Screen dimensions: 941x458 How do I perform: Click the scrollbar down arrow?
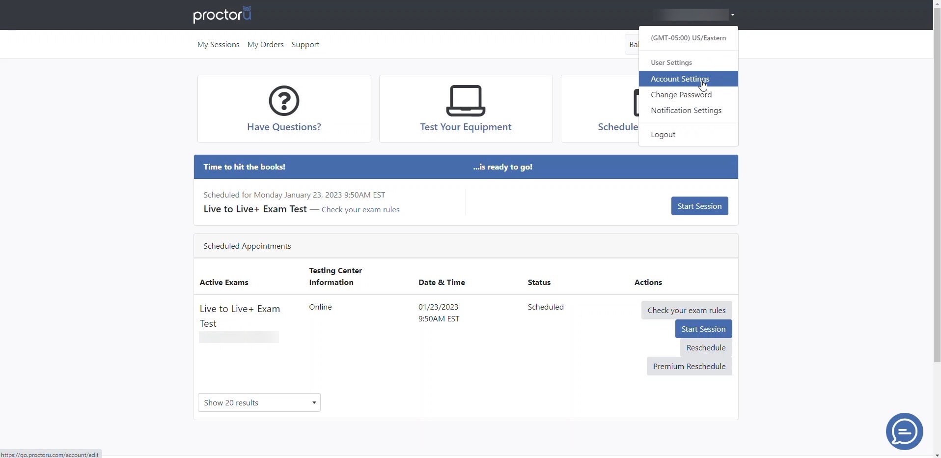[936, 455]
